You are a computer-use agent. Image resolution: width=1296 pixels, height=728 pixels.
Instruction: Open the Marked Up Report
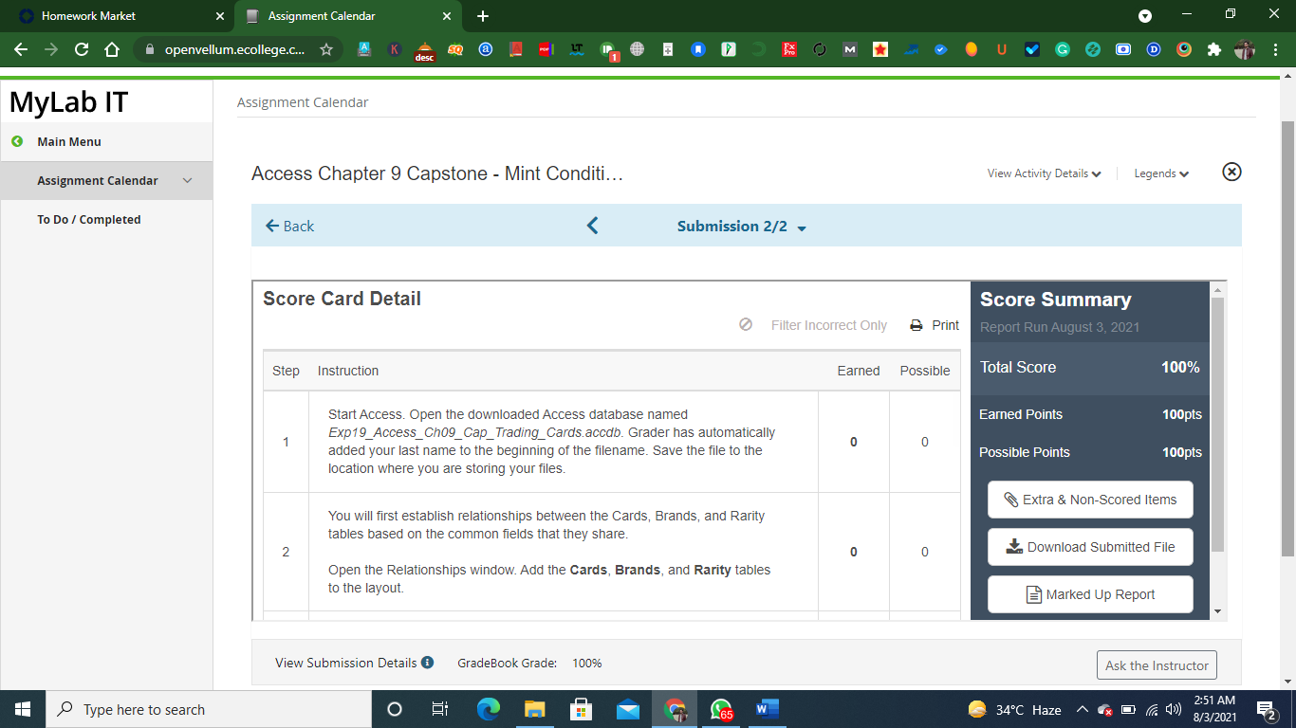pyautogui.click(x=1090, y=594)
